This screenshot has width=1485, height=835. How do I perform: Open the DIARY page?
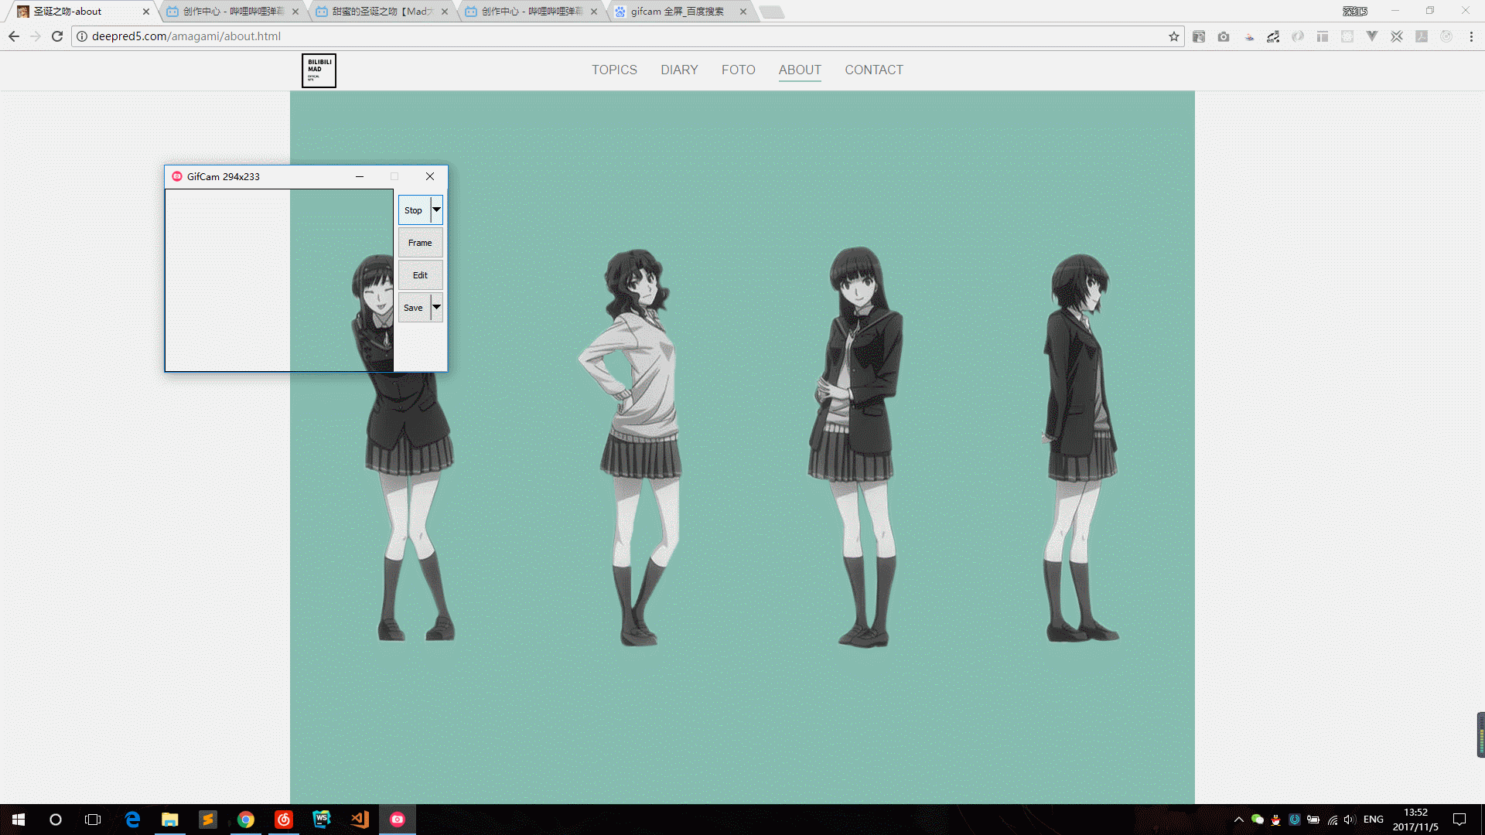click(x=679, y=70)
